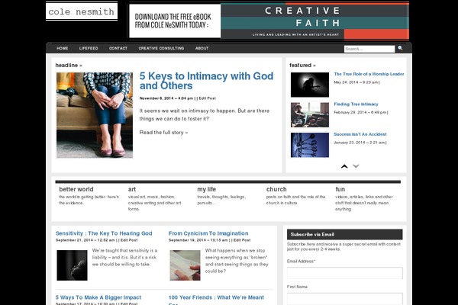Open the 'my life' category
Viewport: 458px width, 305px height.
(x=207, y=189)
